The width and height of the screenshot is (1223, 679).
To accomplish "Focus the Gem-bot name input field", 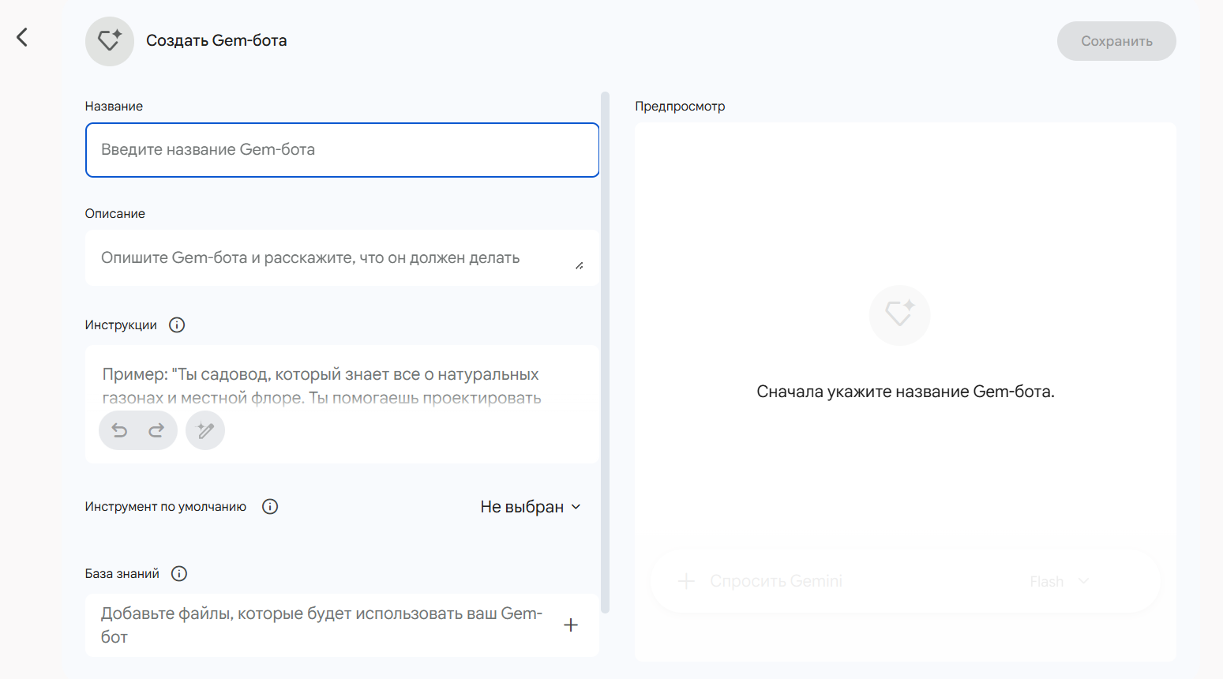I will [342, 150].
